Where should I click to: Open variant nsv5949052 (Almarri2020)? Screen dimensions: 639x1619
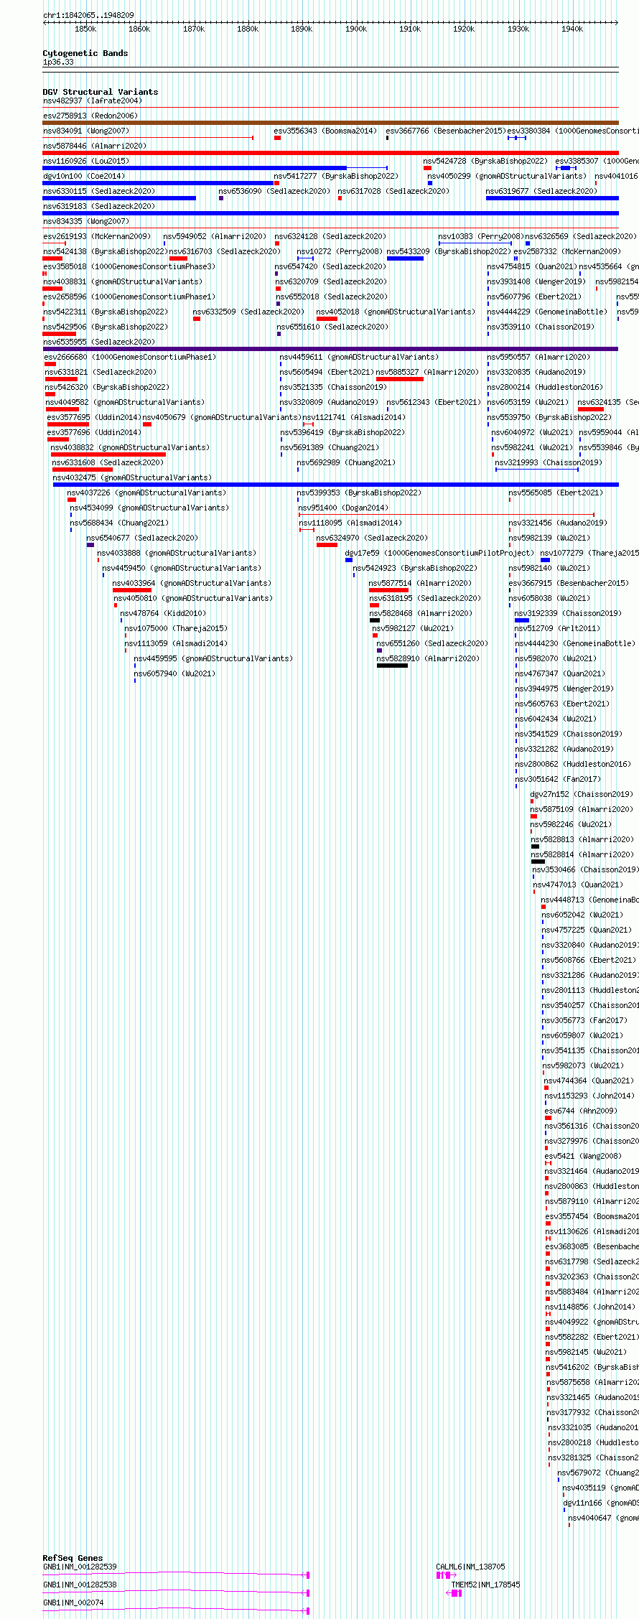(x=215, y=237)
